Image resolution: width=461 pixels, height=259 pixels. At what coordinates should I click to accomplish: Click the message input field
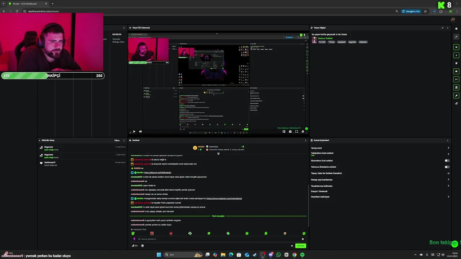218,239
